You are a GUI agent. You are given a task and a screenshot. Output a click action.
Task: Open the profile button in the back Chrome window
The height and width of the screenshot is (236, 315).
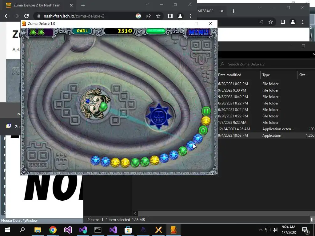pyautogui.click(x=293, y=22)
